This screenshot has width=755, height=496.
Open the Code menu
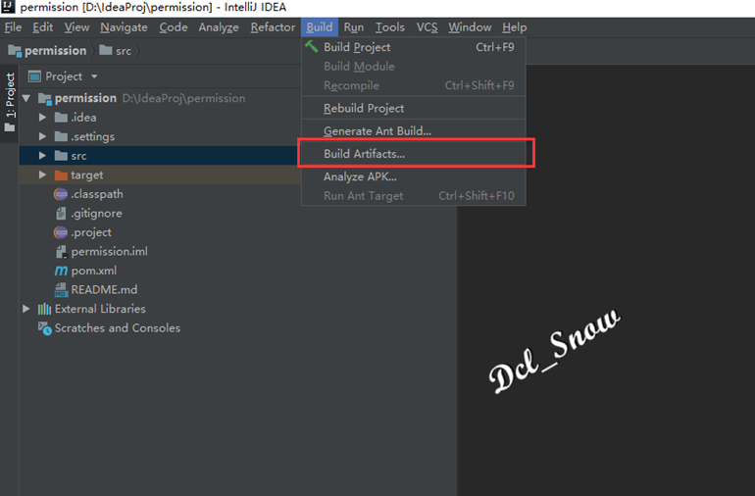pos(174,27)
